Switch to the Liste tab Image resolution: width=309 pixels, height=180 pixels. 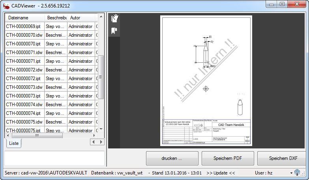click(14, 143)
